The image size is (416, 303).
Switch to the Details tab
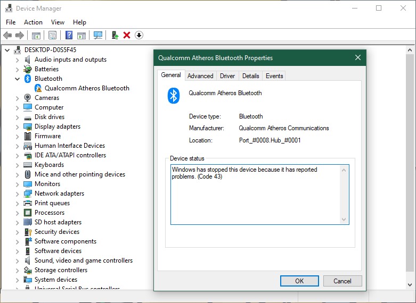coord(250,76)
